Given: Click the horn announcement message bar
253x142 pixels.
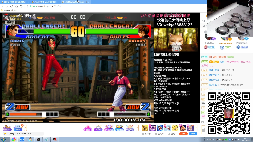Looking at the screenshot, I should [23, 133].
